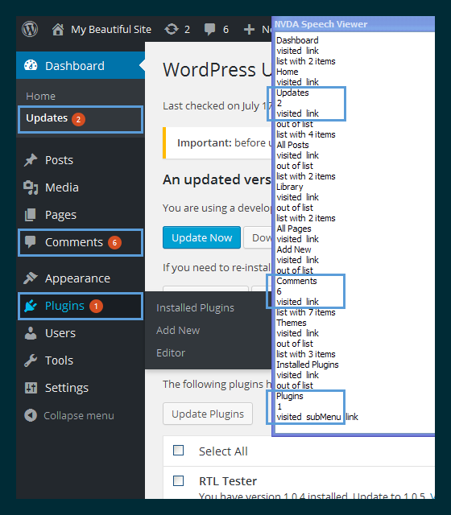Click the Plugins plug icon
Viewport: 451px width, 515px height.
point(31,306)
